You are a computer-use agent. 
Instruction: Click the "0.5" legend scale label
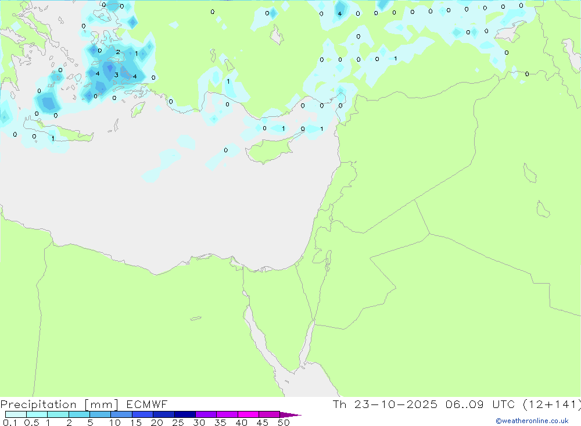(31, 423)
